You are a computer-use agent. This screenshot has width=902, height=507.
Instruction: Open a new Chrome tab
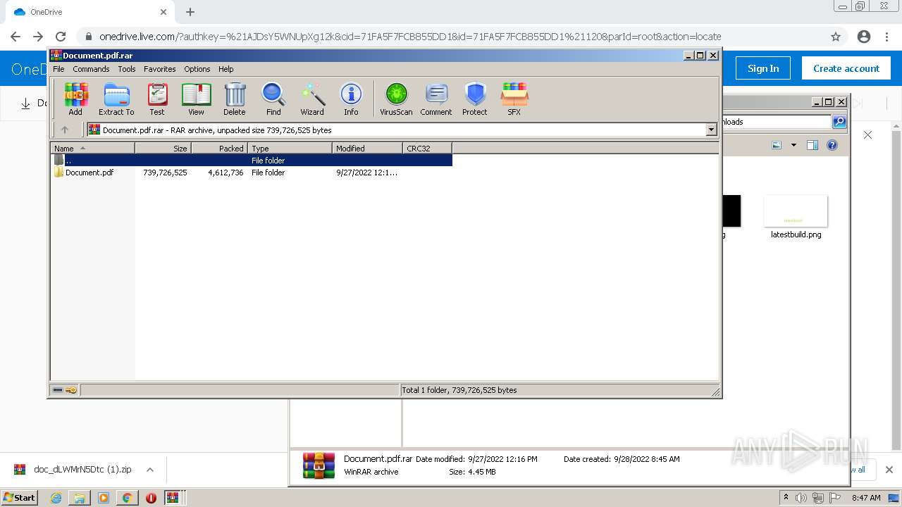[x=190, y=12]
